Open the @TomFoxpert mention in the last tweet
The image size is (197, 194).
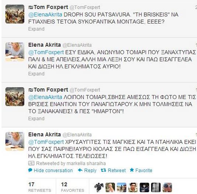tap(46, 142)
